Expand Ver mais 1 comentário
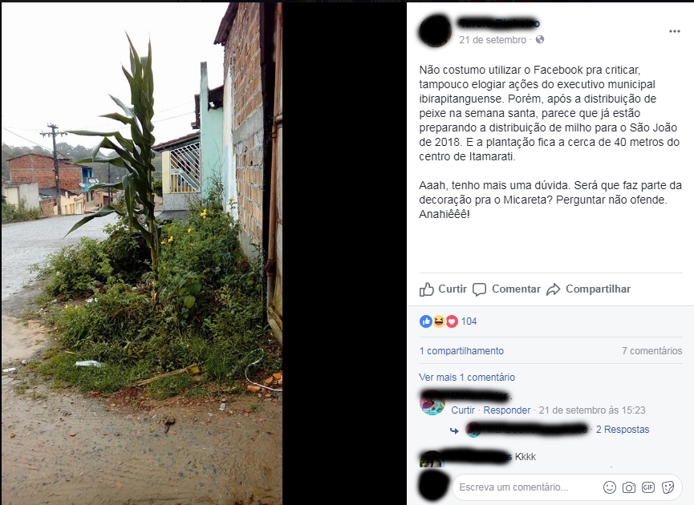The image size is (694, 505). pos(467,378)
